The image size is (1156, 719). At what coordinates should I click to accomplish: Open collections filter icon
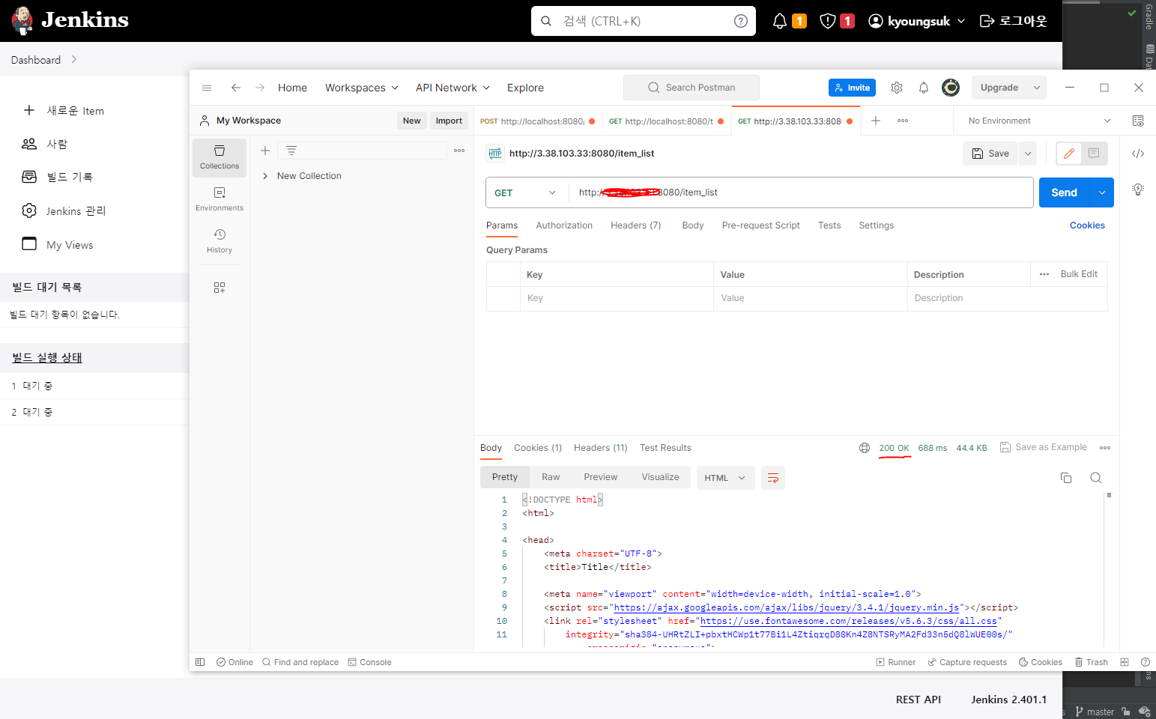[291, 151]
